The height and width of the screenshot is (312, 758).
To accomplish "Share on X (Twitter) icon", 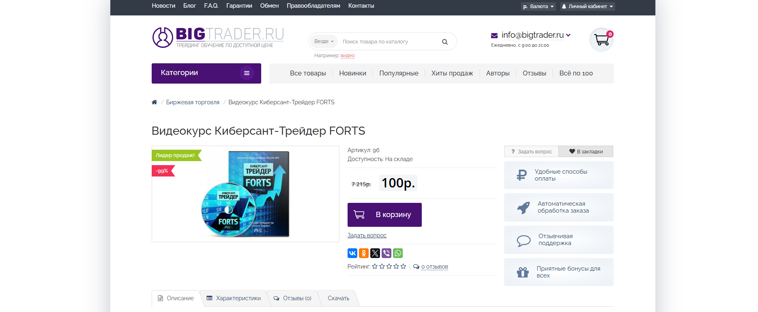I will [x=375, y=253].
